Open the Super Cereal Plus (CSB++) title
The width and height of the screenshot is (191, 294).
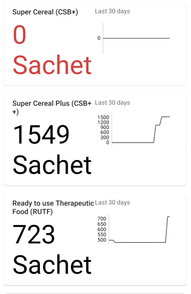[52, 107]
